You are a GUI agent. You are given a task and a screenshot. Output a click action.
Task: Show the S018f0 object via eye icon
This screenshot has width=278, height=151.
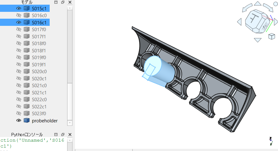pos(19,43)
